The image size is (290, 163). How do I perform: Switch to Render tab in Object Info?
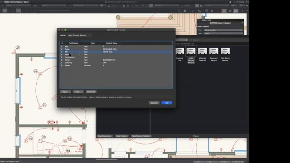tap(227, 23)
